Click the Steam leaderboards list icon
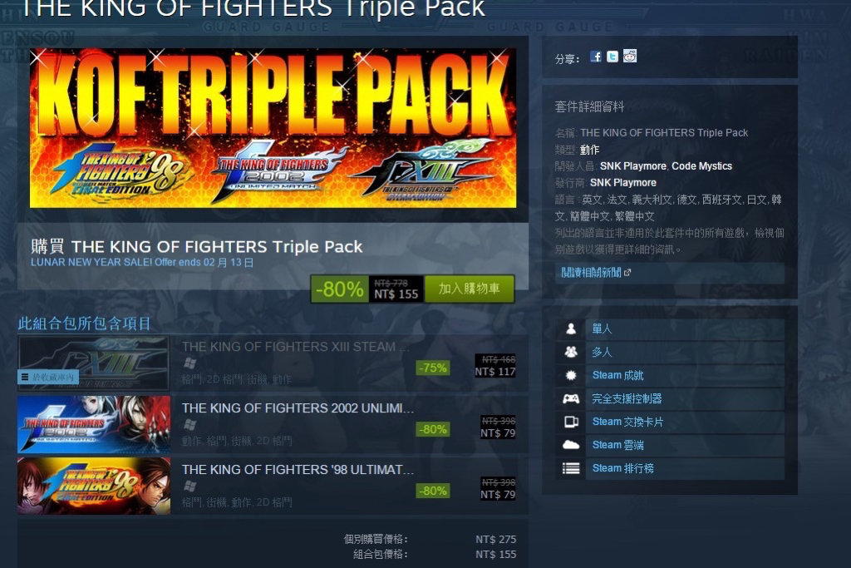851x568 pixels. tap(570, 468)
